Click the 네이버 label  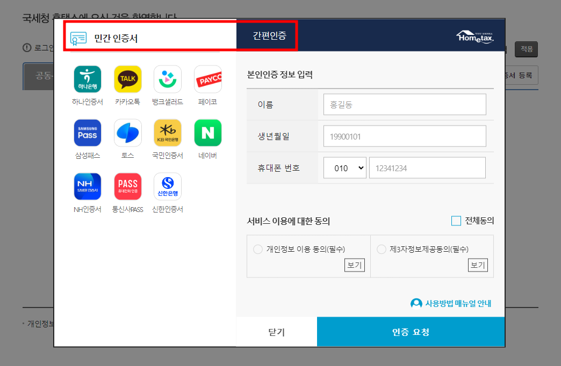[x=208, y=156]
